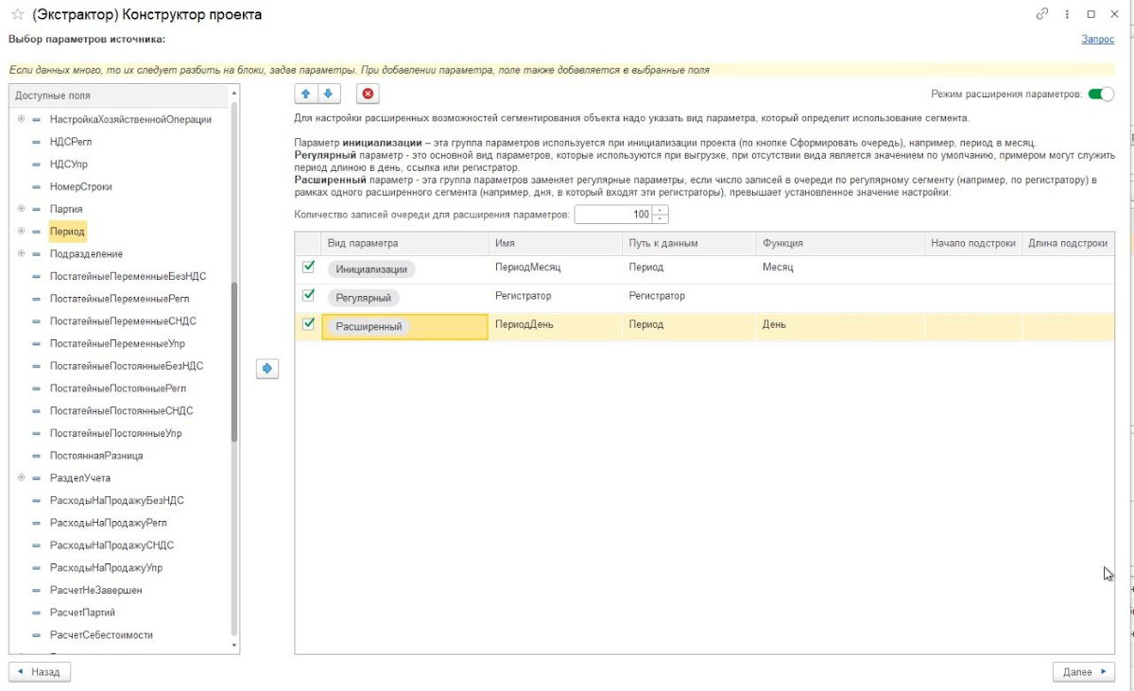The width and height of the screenshot is (1134, 691).
Task: Expand the Партия tree node
Action: point(21,209)
